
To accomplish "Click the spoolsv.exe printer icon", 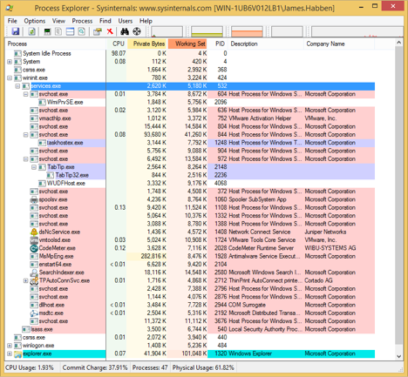I will tap(34, 199).
